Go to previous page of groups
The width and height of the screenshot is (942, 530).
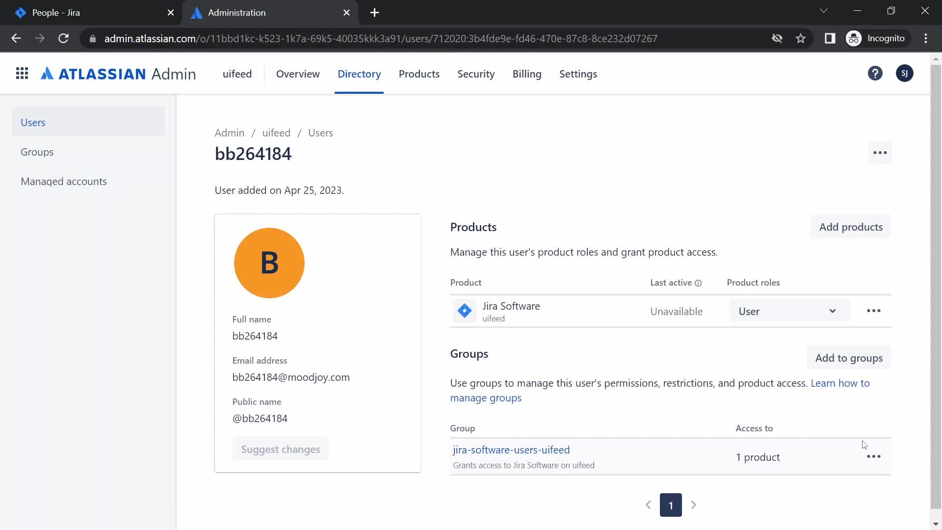tap(648, 505)
